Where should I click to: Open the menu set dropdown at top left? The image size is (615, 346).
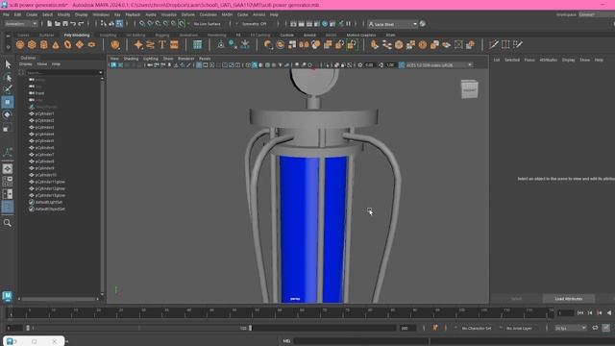tap(21, 24)
